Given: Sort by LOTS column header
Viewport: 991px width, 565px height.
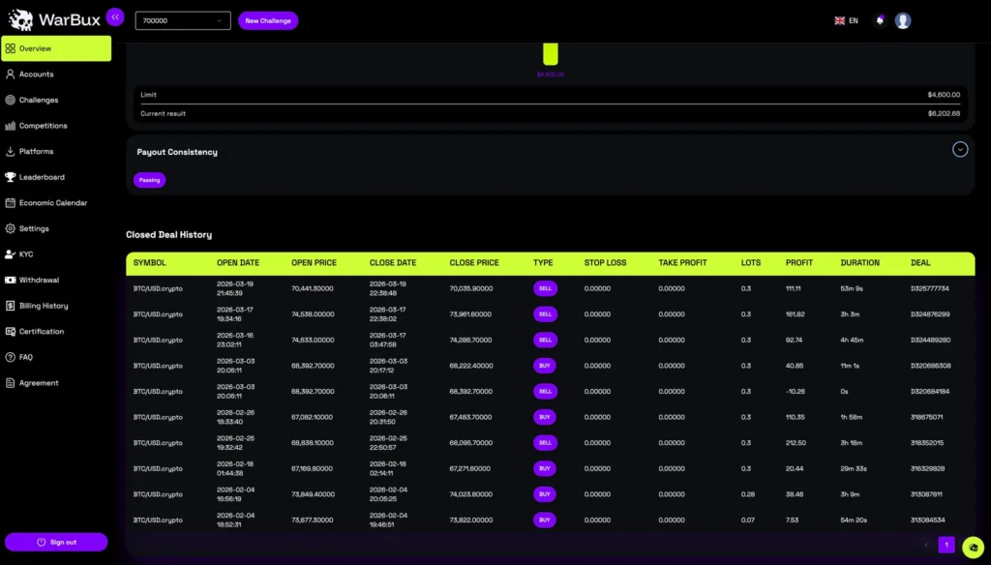Looking at the screenshot, I should [751, 263].
